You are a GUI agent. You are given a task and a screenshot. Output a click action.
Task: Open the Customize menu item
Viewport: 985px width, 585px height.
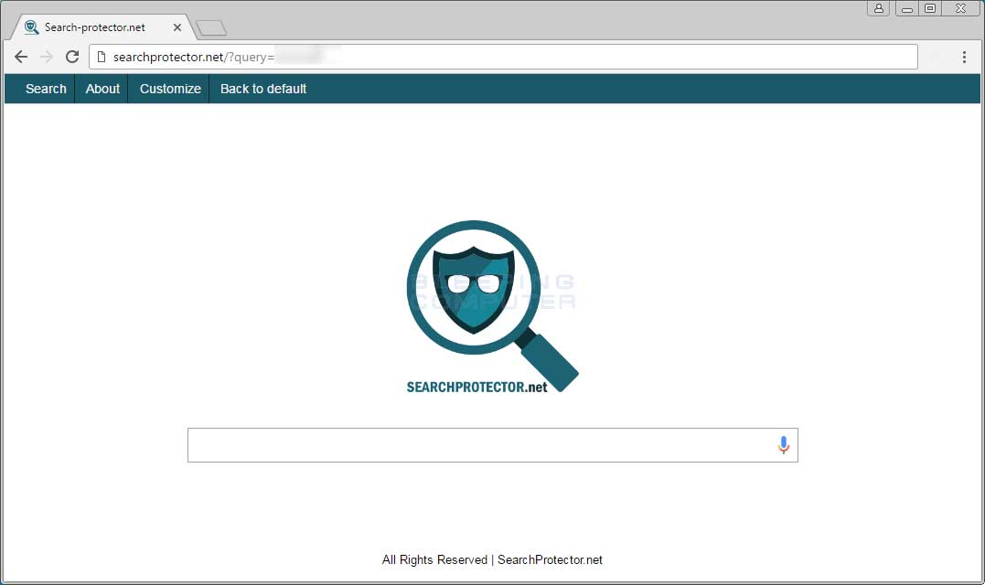(169, 89)
